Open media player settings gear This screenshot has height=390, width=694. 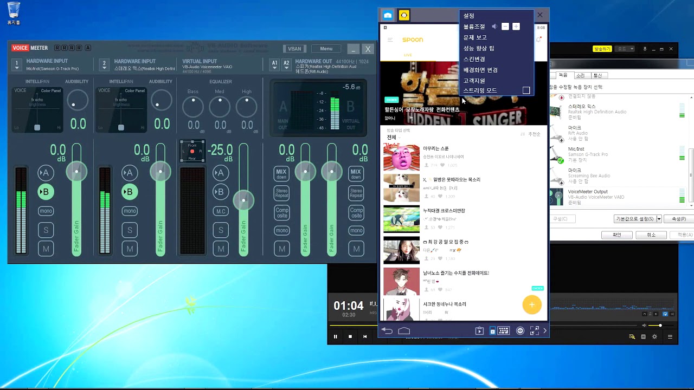coord(654,336)
